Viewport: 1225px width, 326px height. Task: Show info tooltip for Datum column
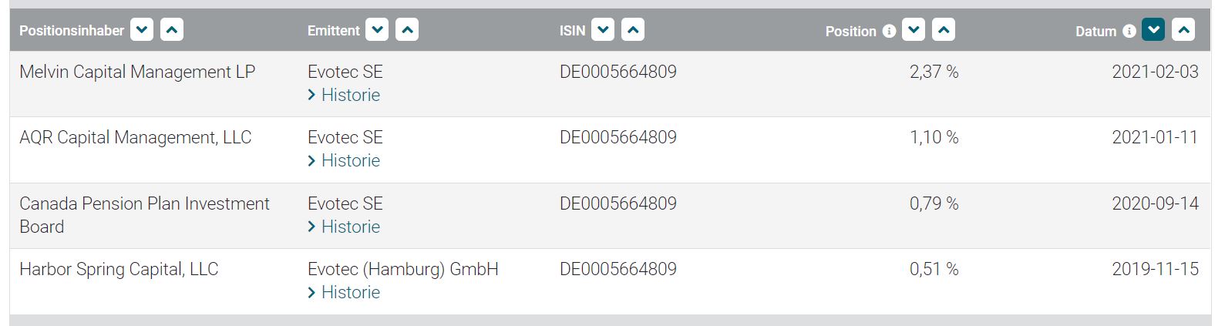pyautogui.click(x=1129, y=31)
